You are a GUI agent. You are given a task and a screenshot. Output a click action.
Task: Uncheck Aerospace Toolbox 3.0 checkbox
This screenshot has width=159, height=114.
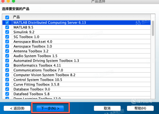(7, 46)
